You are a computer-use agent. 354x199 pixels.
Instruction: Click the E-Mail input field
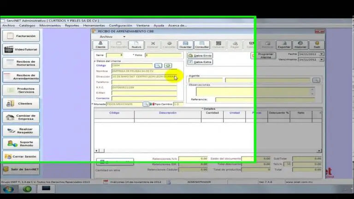click(x=144, y=93)
